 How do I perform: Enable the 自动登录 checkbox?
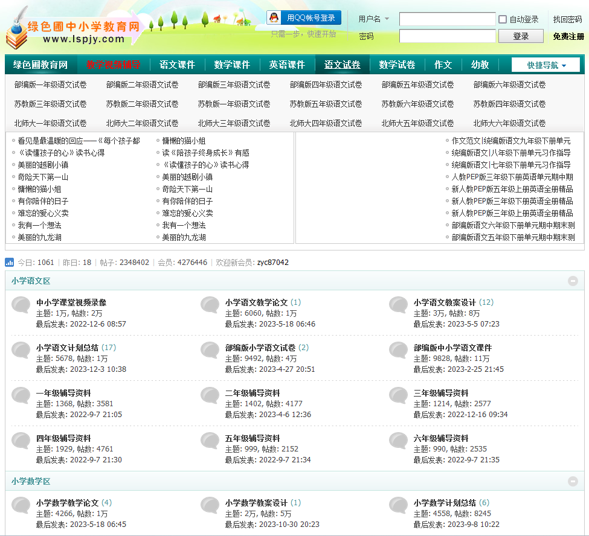click(503, 19)
